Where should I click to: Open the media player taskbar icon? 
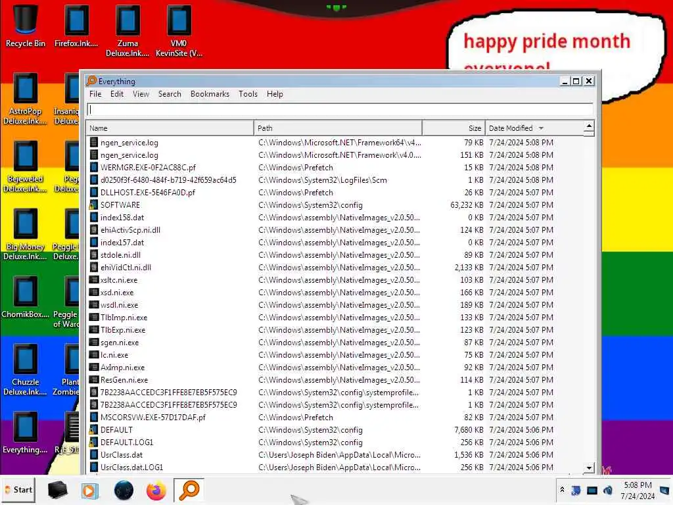point(89,490)
